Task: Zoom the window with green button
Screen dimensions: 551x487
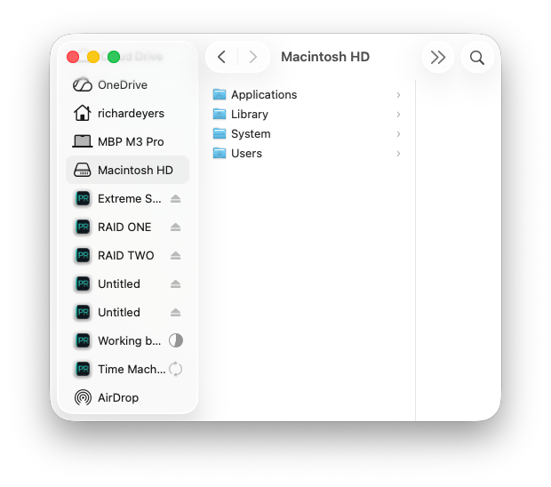Action: coord(114,57)
